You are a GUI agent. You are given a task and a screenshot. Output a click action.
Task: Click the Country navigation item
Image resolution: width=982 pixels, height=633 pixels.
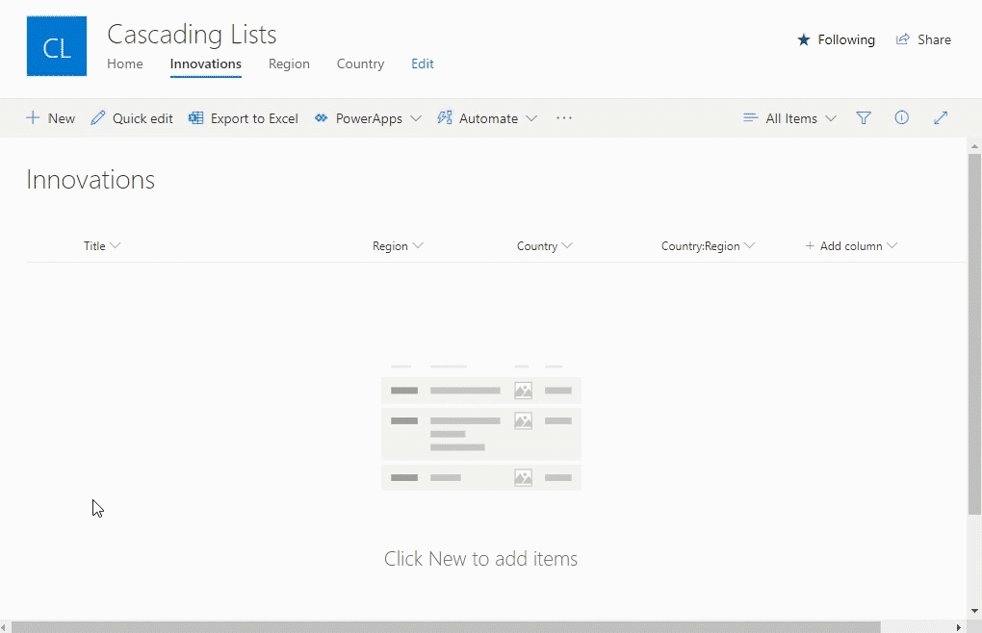point(360,63)
